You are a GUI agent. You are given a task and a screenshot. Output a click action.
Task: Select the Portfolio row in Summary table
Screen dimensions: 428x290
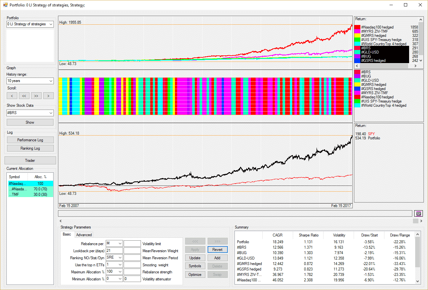[325, 242]
